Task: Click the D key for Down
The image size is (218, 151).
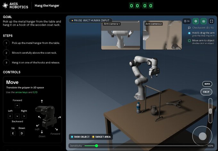Action: click(22, 133)
